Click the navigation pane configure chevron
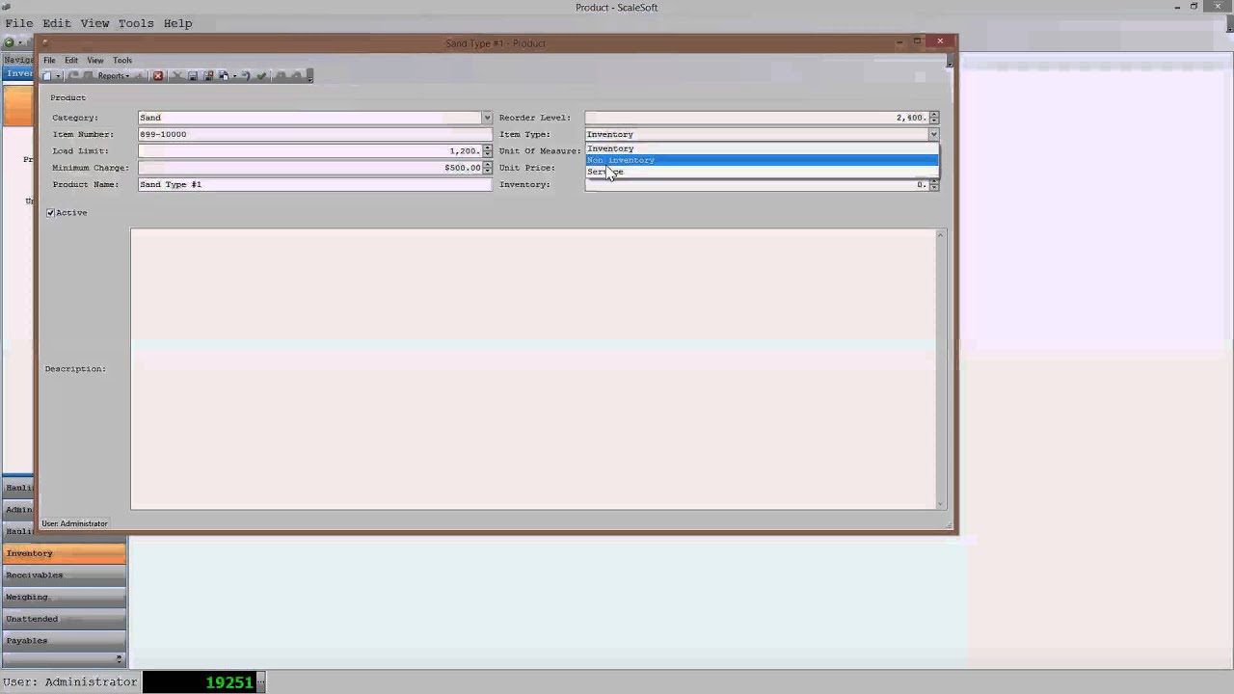Screen dimensions: 1234x694 119,659
